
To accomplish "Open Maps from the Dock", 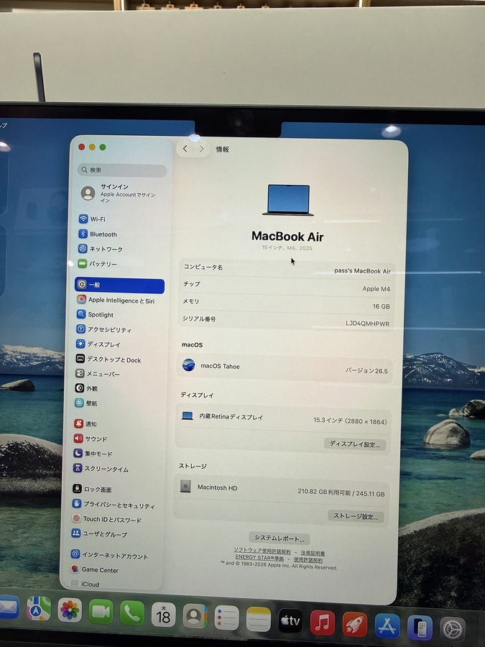I will tap(39, 608).
